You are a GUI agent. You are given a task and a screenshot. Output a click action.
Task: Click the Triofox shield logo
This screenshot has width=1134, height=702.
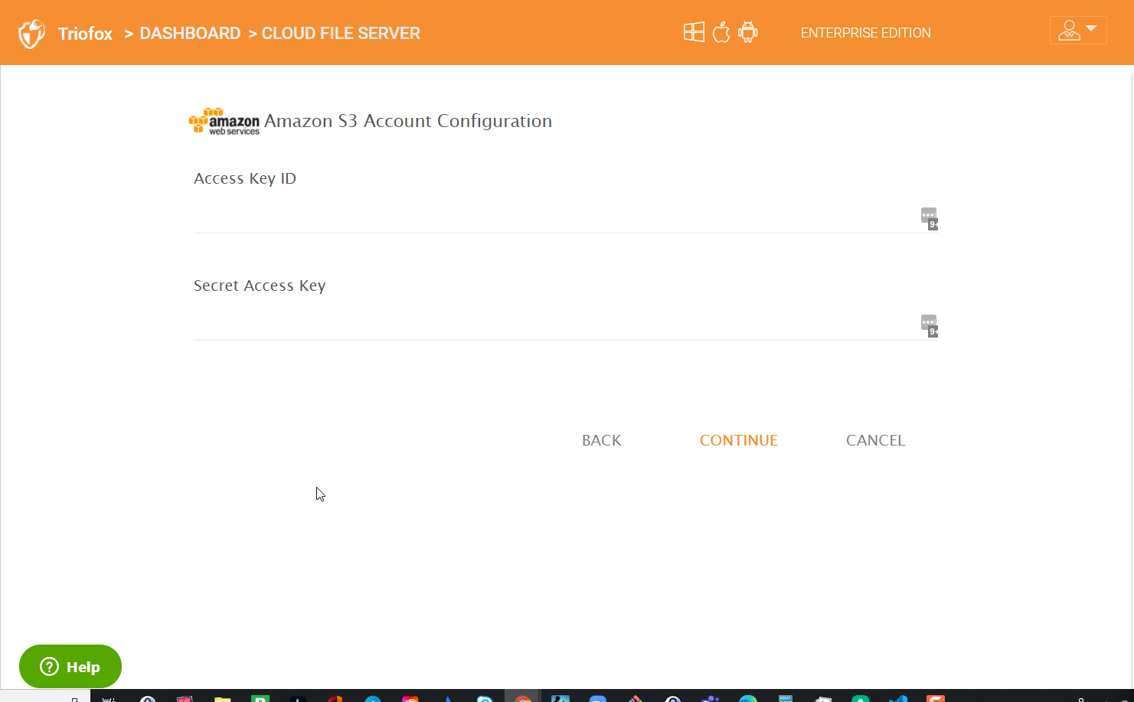click(x=31, y=34)
